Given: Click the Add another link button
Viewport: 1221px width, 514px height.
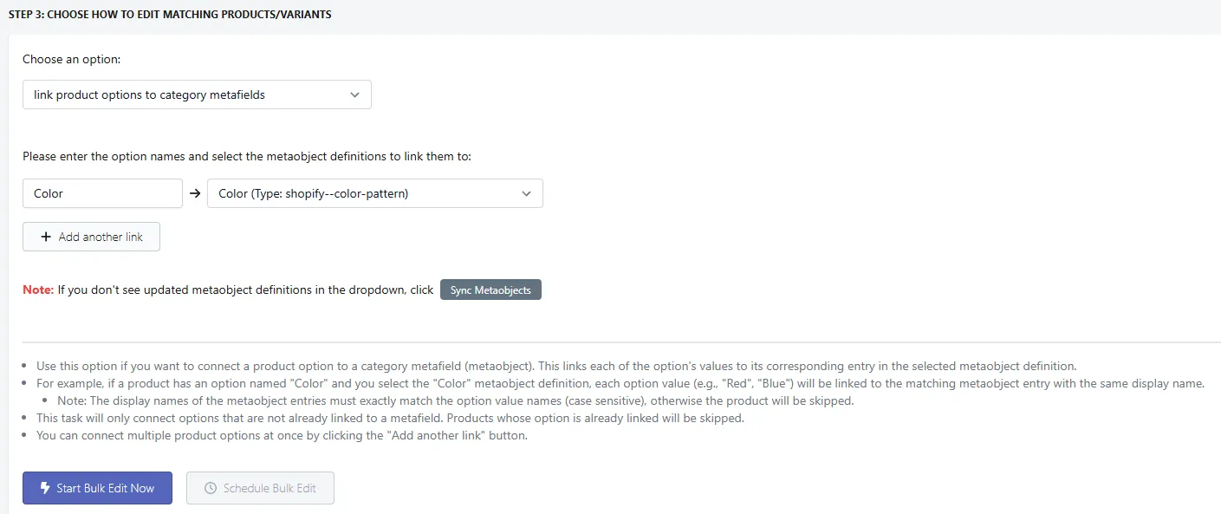Looking at the screenshot, I should [x=91, y=237].
